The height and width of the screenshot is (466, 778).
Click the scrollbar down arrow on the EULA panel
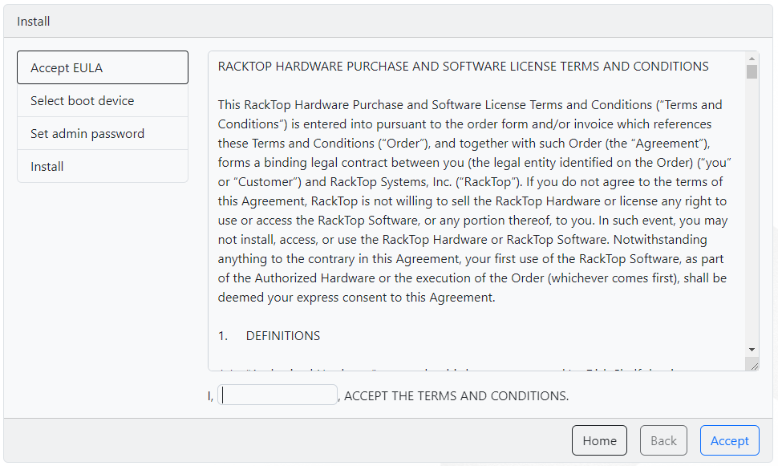[751, 349]
